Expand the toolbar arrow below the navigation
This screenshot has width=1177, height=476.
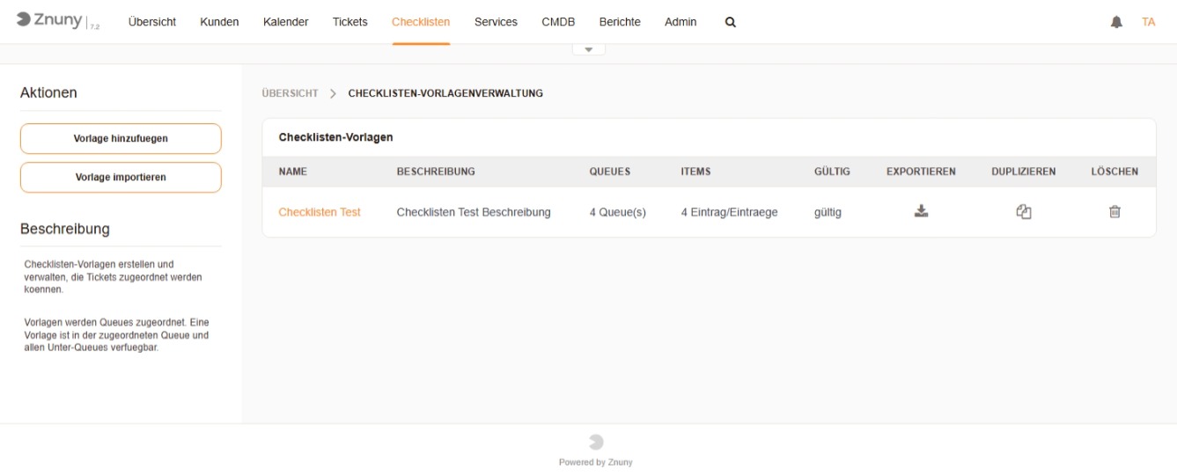(x=589, y=50)
